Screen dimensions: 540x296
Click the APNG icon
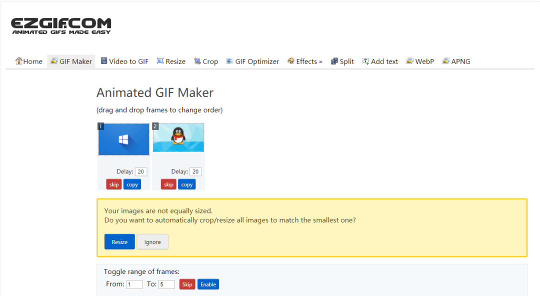(x=445, y=61)
